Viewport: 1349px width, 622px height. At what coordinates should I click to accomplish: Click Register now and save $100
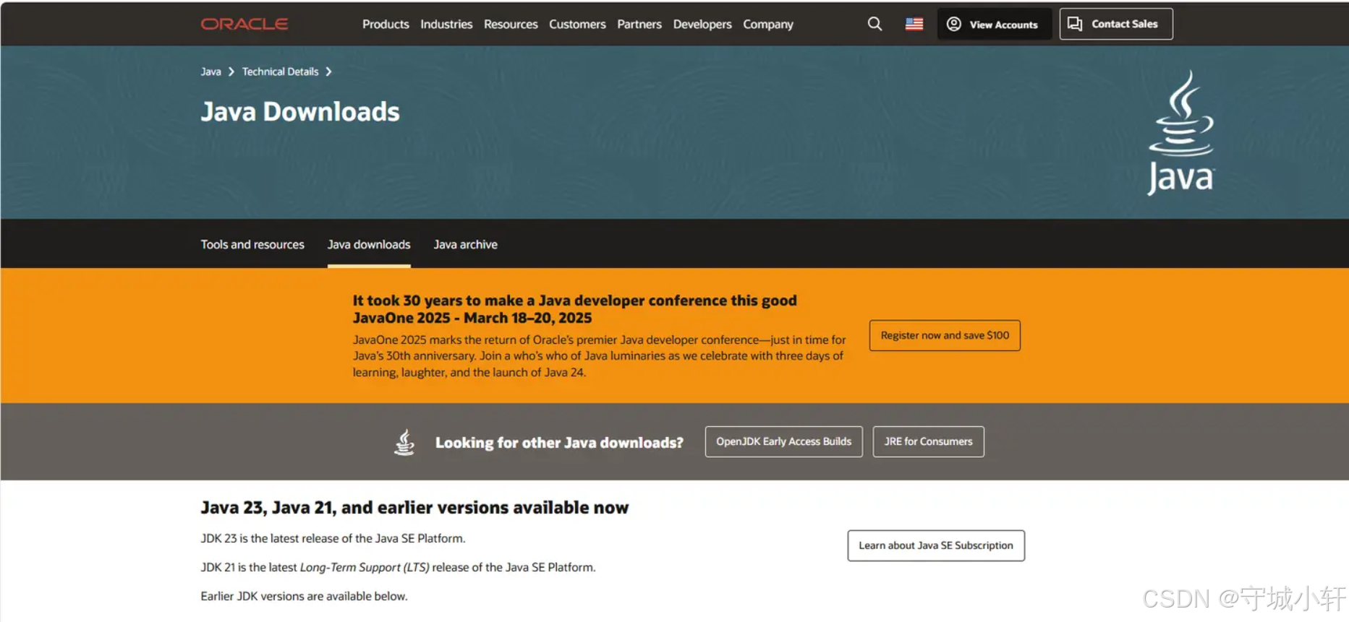point(945,335)
